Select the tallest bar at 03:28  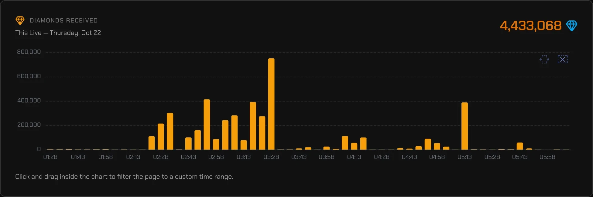pyautogui.click(x=271, y=104)
